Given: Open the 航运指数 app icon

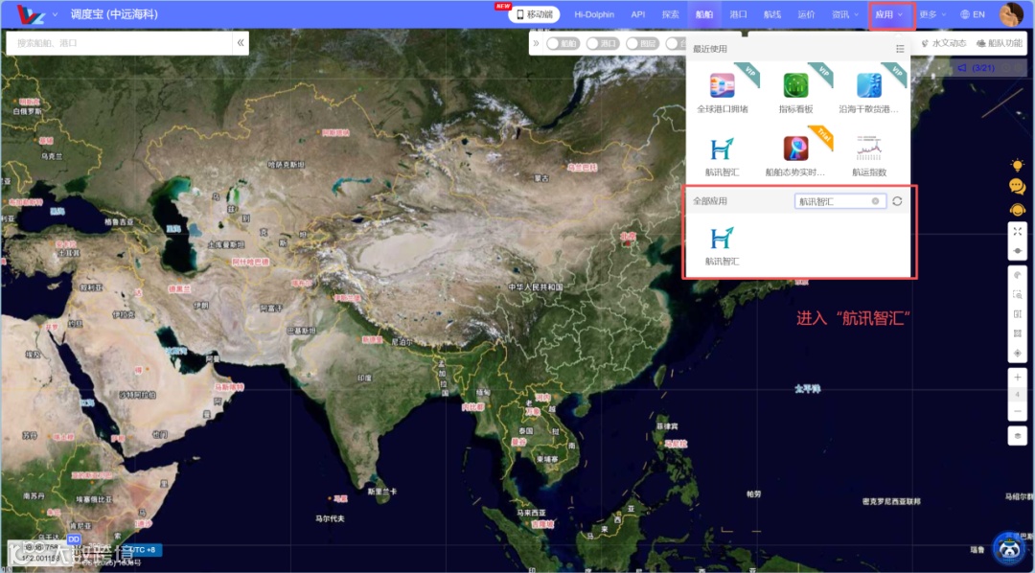Looking at the screenshot, I should (868, 149).
